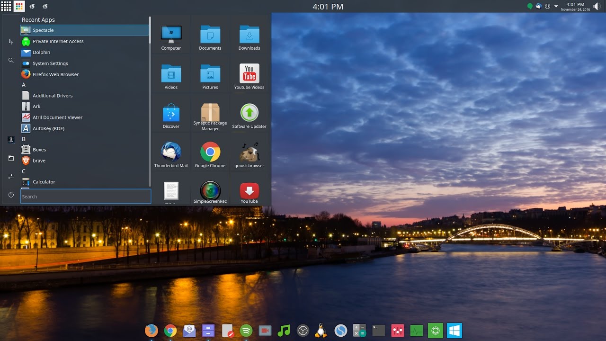Launch AutoKey (KDE) entry

click(x=84, y=128)
